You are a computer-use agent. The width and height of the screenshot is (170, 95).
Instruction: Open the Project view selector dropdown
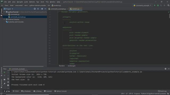[x=8, y=9]
